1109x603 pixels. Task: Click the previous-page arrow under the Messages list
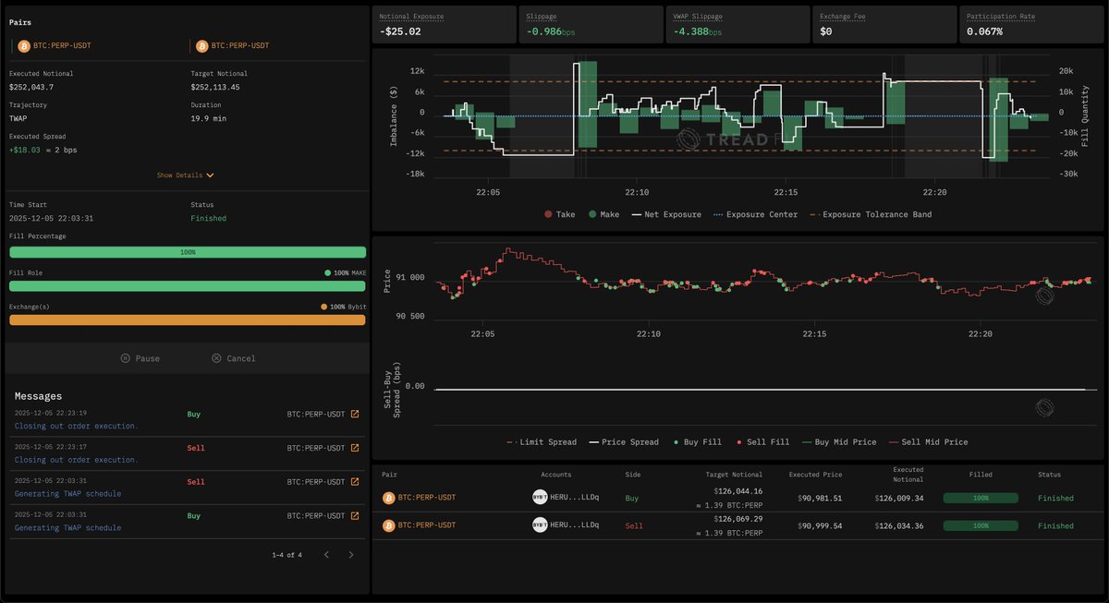click(325, 555)
